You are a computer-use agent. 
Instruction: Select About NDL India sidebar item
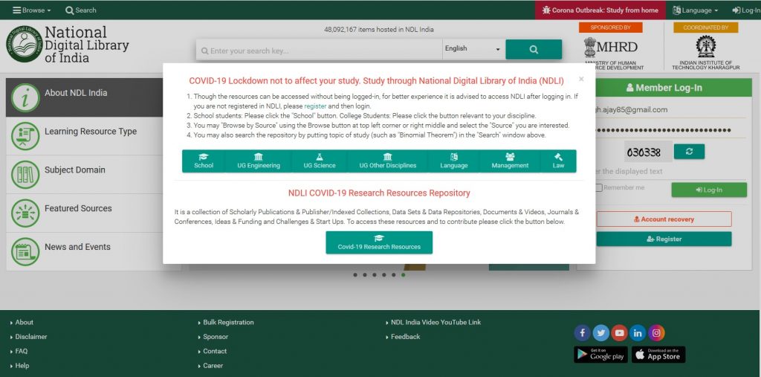[x=85, y=97]
